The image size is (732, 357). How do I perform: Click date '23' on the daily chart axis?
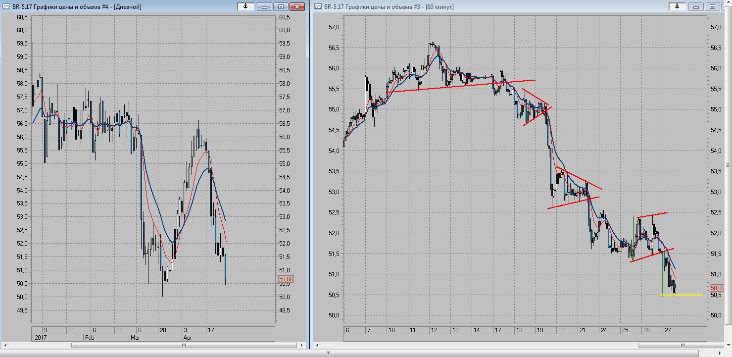(x=71, y=330)
